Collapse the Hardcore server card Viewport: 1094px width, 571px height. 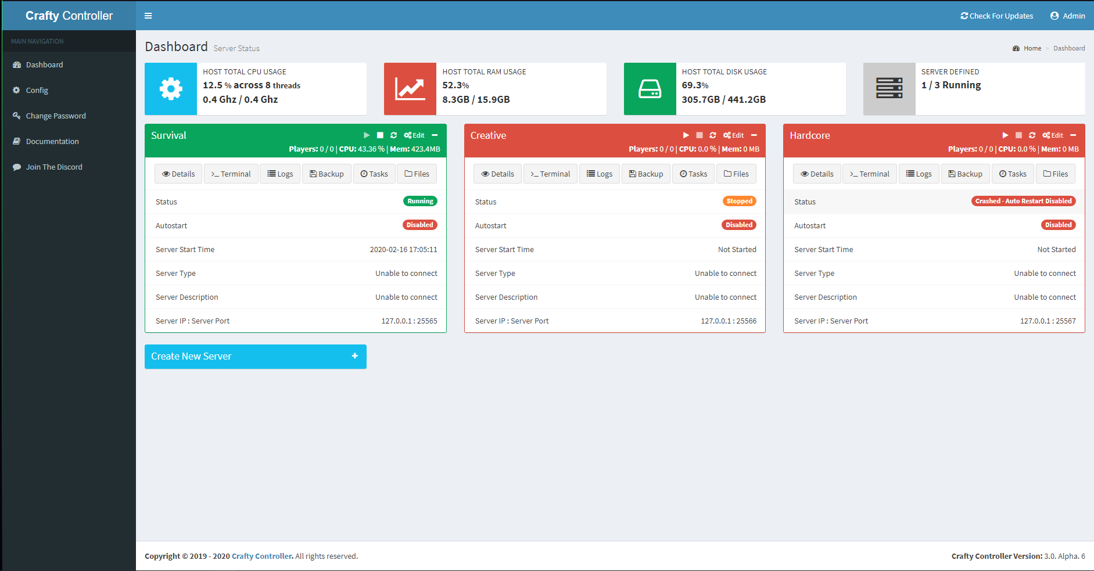pos(1073,135)
